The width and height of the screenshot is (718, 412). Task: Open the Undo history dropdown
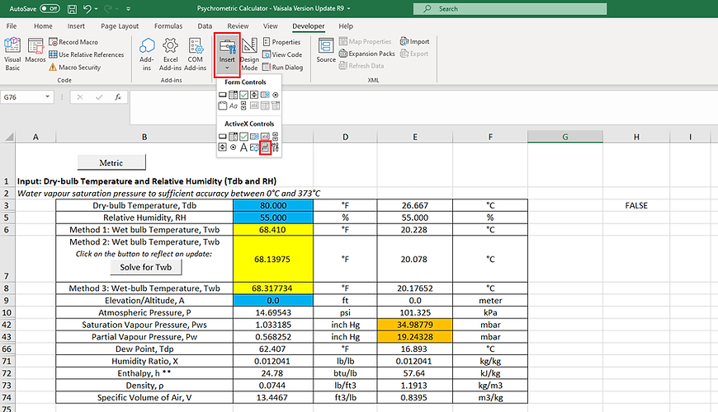pyautogui.click(x=97, y=9)
